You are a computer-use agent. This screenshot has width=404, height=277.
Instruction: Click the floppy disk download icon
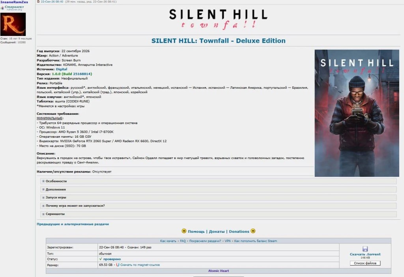(x=365, y=249)
